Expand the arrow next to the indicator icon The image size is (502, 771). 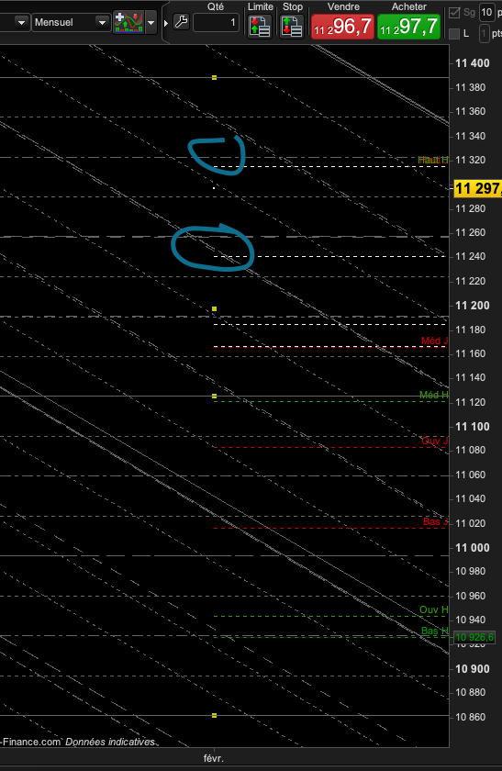[151, 23]
